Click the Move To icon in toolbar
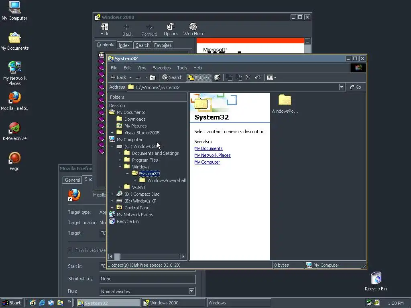Screen dimensions: 411x308 click(x=229, y=77)
